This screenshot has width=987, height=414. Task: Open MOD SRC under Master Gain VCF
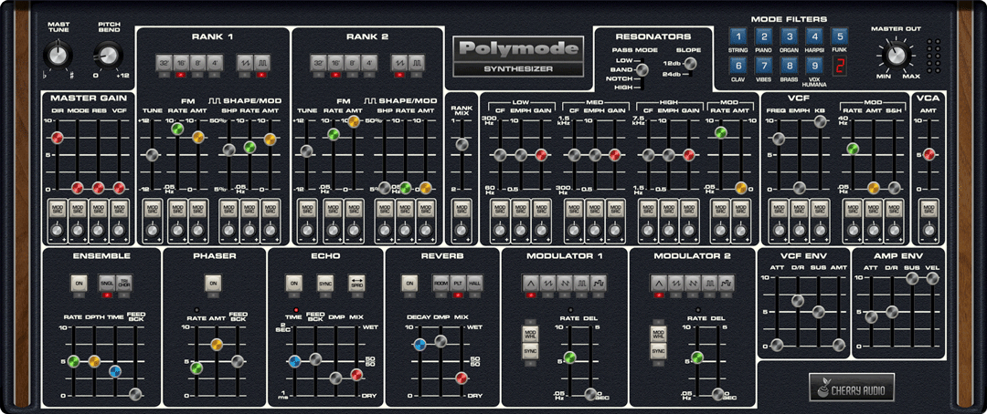point(118,209)
